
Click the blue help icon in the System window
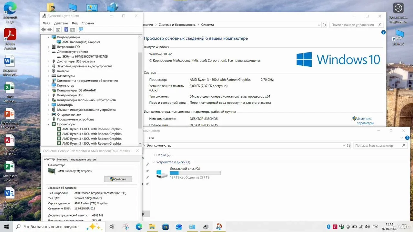click(383, 32)
